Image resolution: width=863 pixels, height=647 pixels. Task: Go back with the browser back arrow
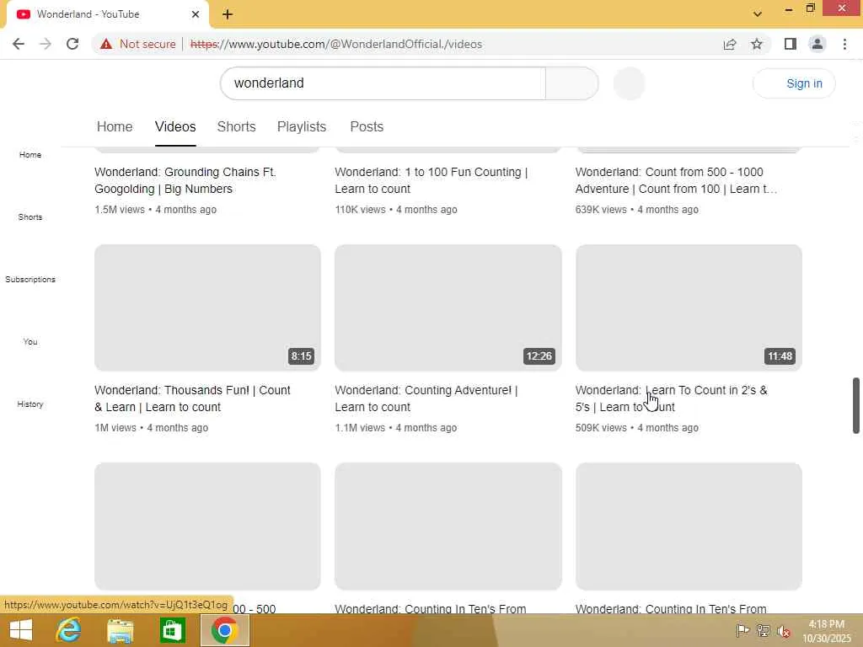point(19,44)
